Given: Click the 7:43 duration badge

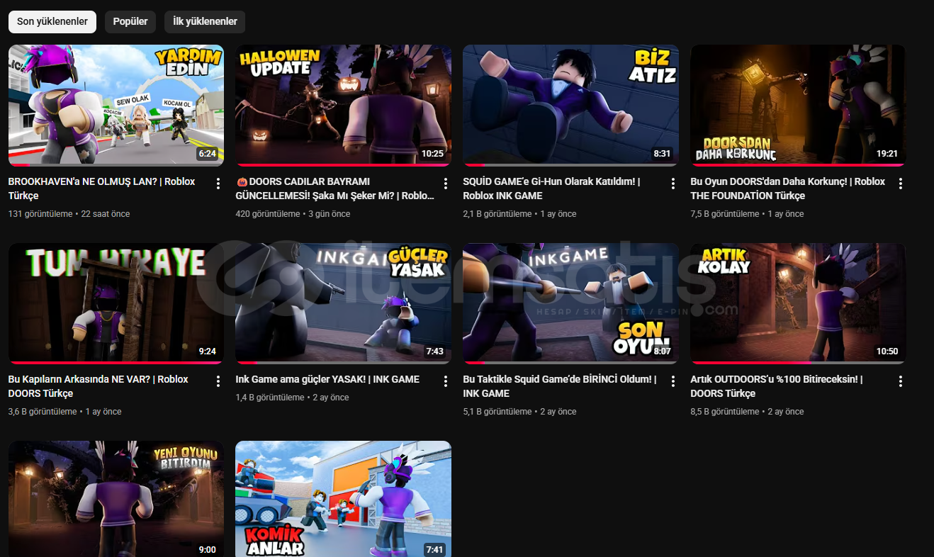Looking at the screenshot, I should tap(434, 351).
